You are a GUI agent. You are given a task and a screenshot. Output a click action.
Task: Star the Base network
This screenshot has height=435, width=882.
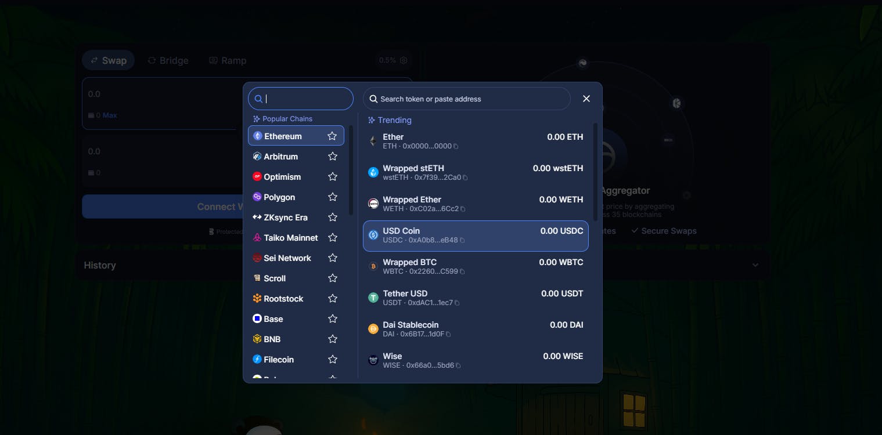pos(333,318)
